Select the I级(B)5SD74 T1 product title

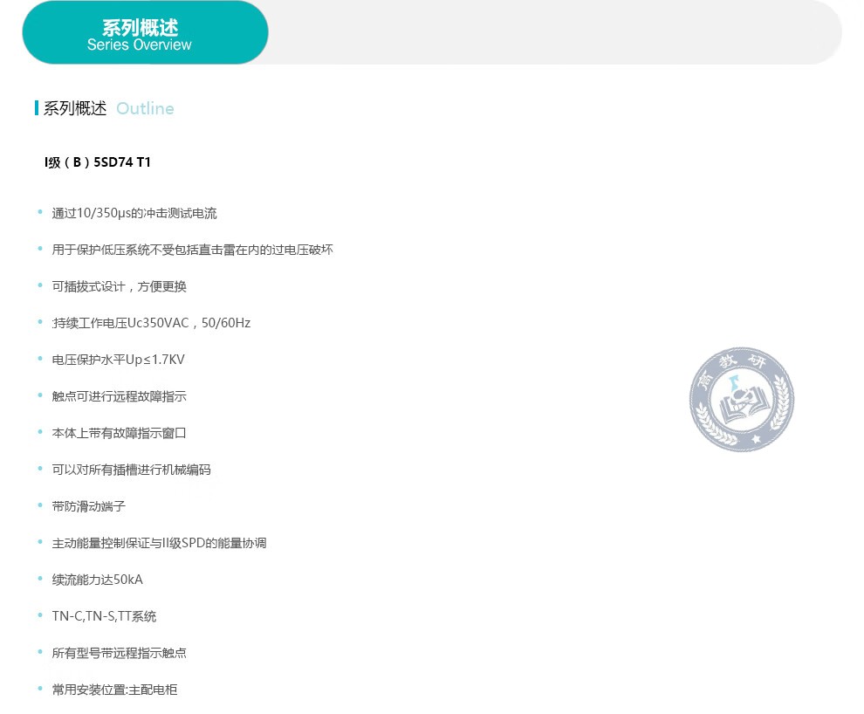(98, 162)
